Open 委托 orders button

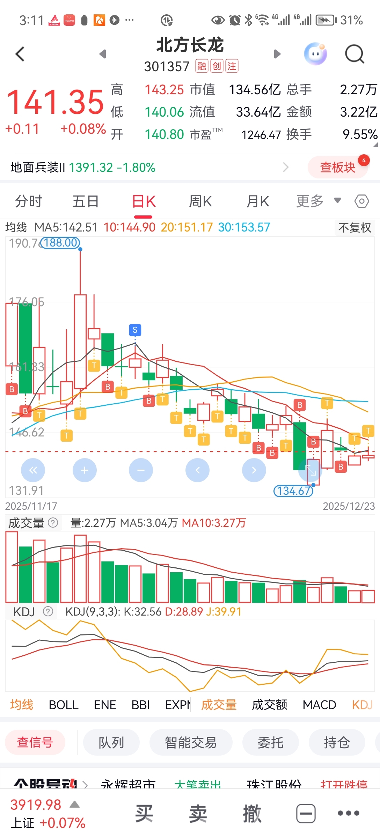point(271,742)
